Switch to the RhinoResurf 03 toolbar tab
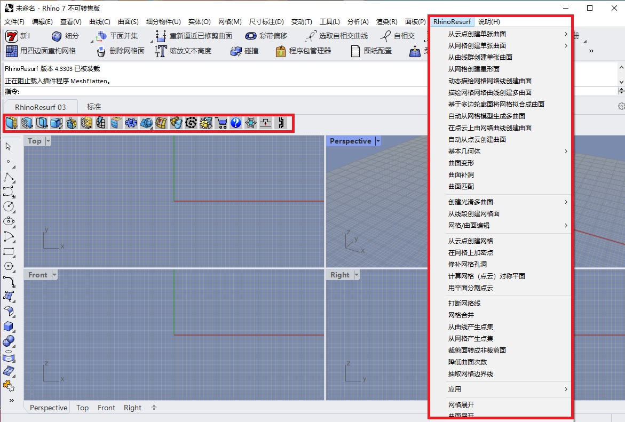 (40, 107)
